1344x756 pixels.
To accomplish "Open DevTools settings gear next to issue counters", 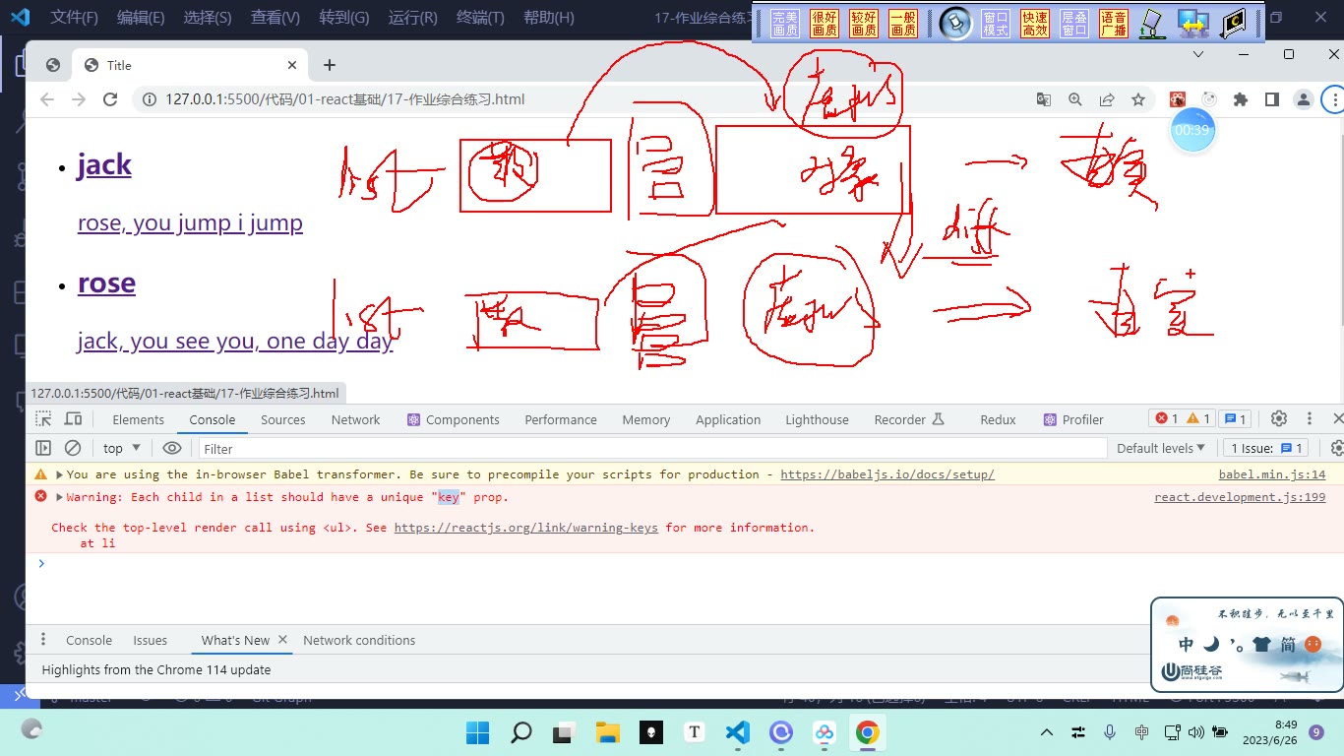I will (1279, 419).
